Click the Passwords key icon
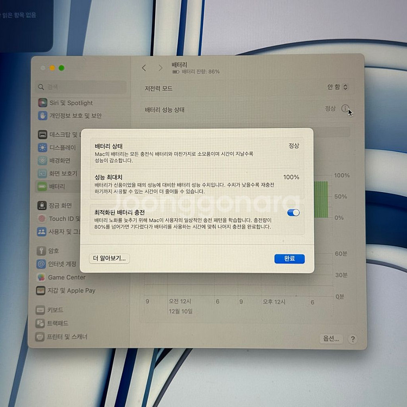The height and width of the screenshot is (407, 407). (x=41, y=251)
